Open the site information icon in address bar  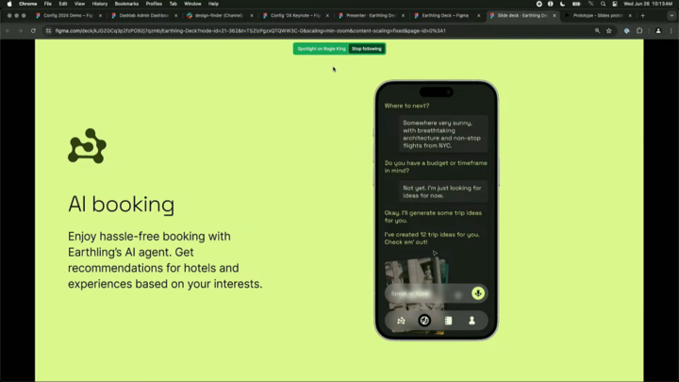pyautogui.click(x=48, y=31)
